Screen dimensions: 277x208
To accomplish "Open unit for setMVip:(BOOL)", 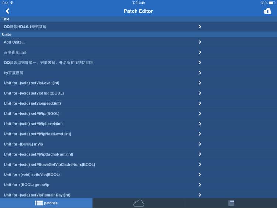I will click(138, 113).
